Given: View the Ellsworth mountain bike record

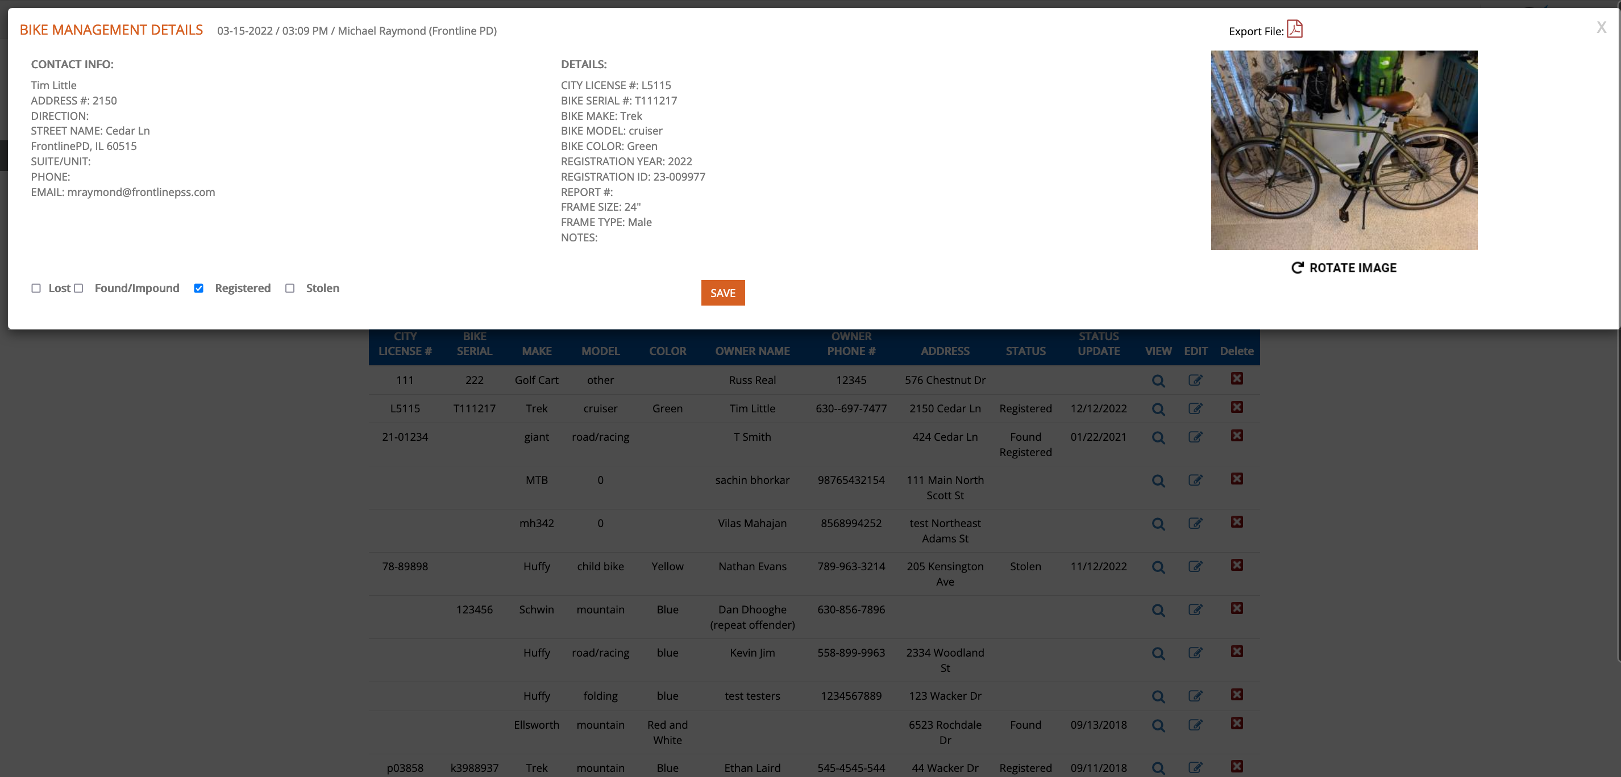Looking at the screenshot, I should click(1158, 725).
